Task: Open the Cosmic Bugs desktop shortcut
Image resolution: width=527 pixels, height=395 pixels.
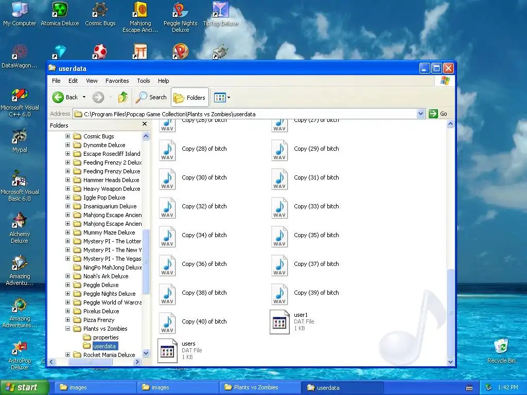Action: 100,14
